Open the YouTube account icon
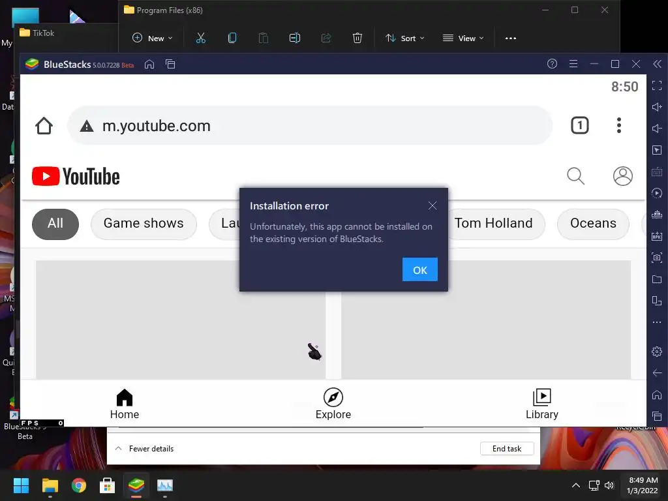 tap(623, 176)
